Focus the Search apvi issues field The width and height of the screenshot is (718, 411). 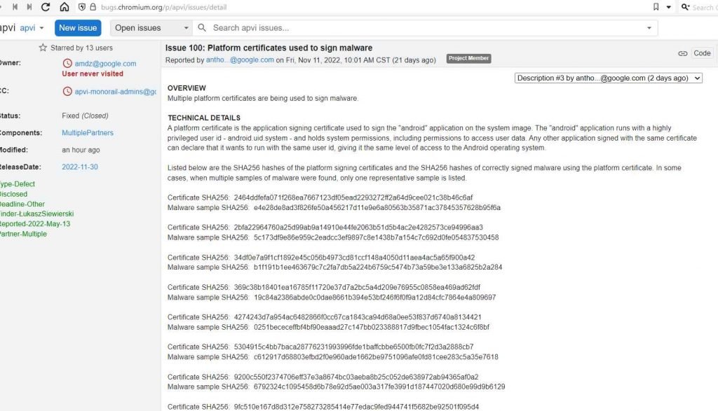tap(426, 28)
